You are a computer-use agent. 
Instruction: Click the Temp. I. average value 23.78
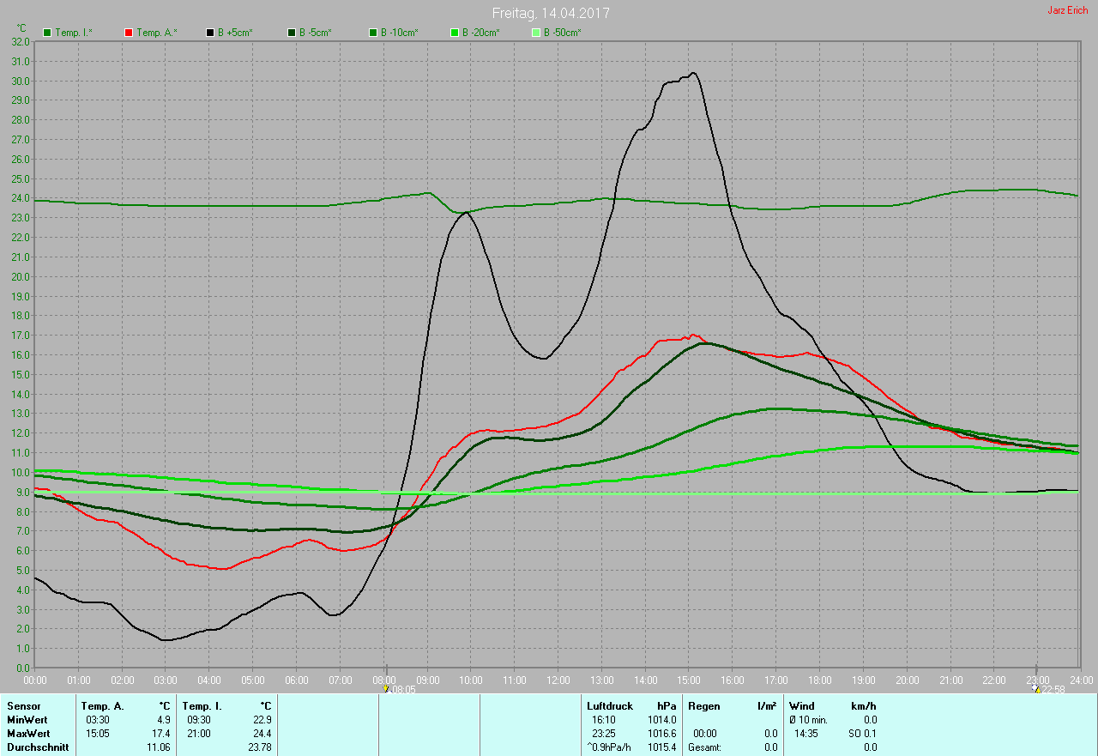(259, 747)
